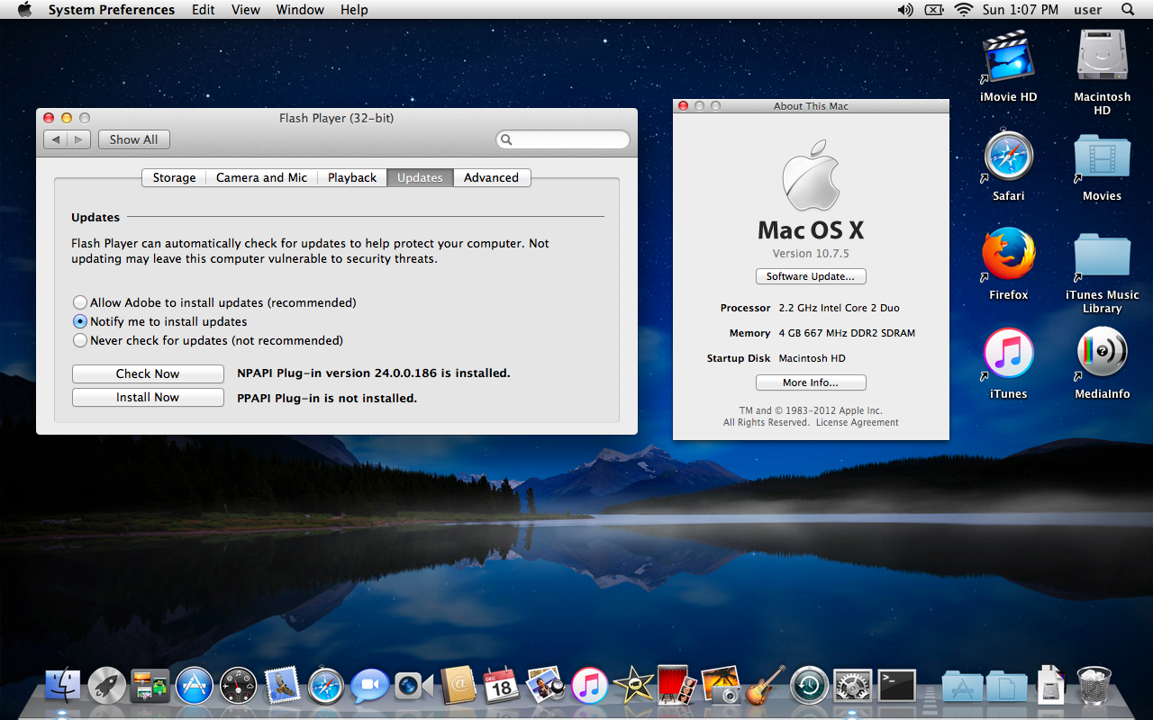Open the Spotlight search magnifier
Screen dimensions: 1153x720
click(x=1128, y=10)
